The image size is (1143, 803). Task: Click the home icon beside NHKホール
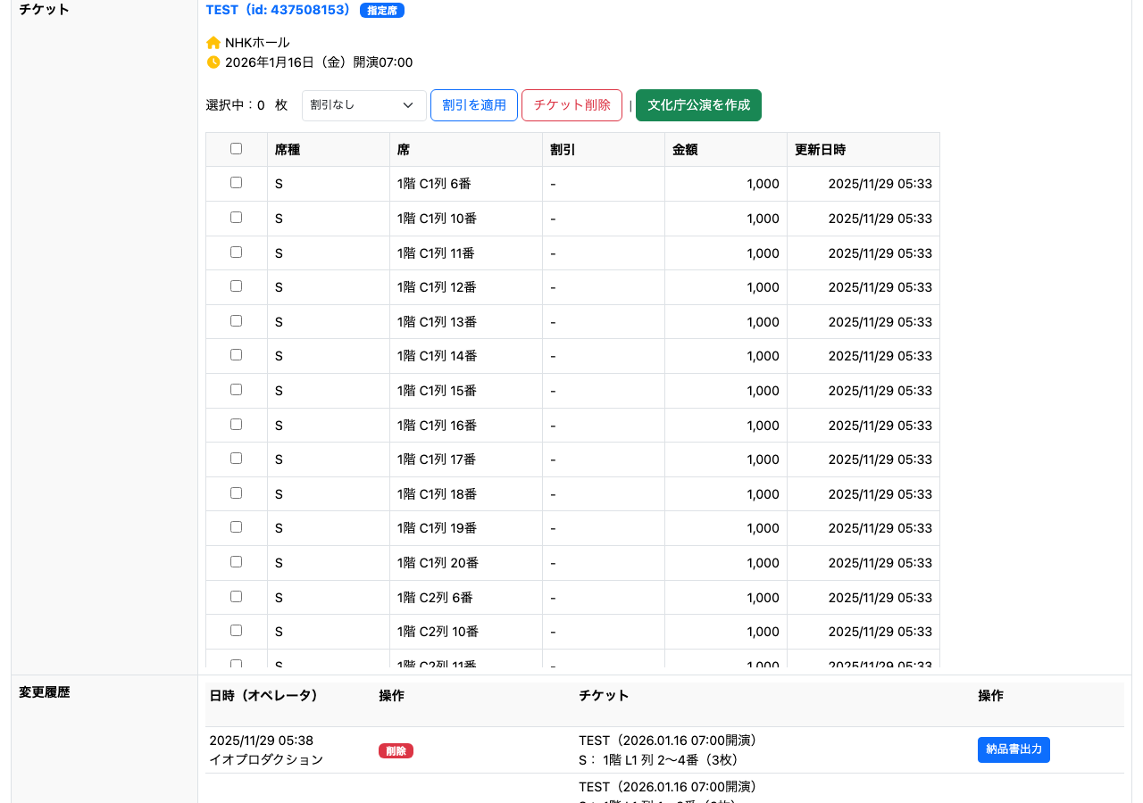point(213,41)
